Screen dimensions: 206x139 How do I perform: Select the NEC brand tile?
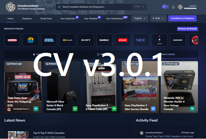point(141,40)
